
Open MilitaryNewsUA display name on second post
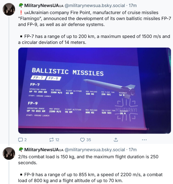coord(41,150)
